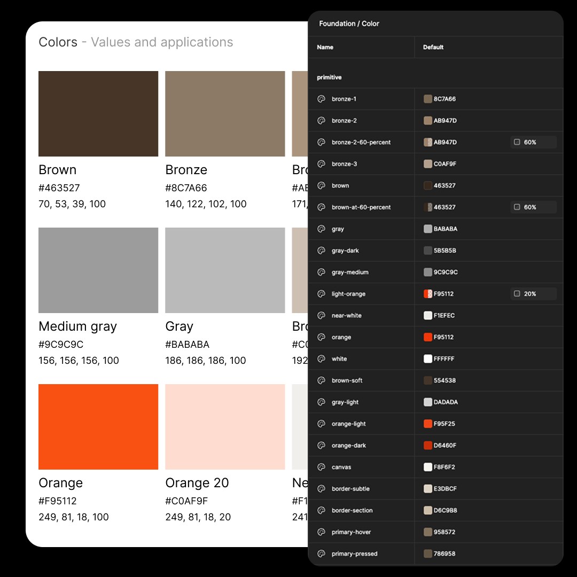577x577 pixels.
Task: Click the 554538 value for brown-soft
Action: coord(445,380)
